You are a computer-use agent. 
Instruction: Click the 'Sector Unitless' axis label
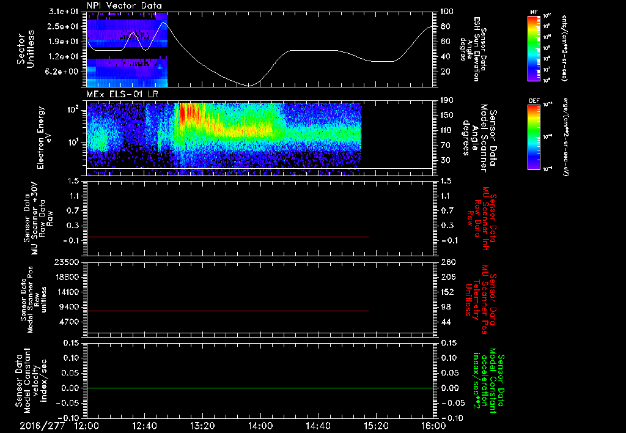(x=25, y=49)
